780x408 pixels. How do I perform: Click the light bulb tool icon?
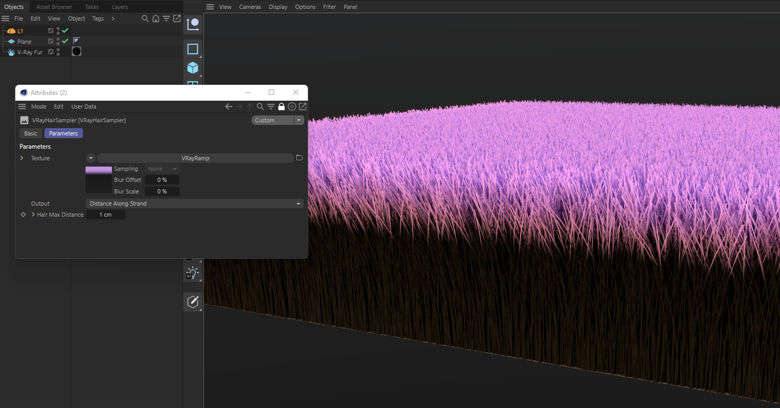tap(192, 274)
